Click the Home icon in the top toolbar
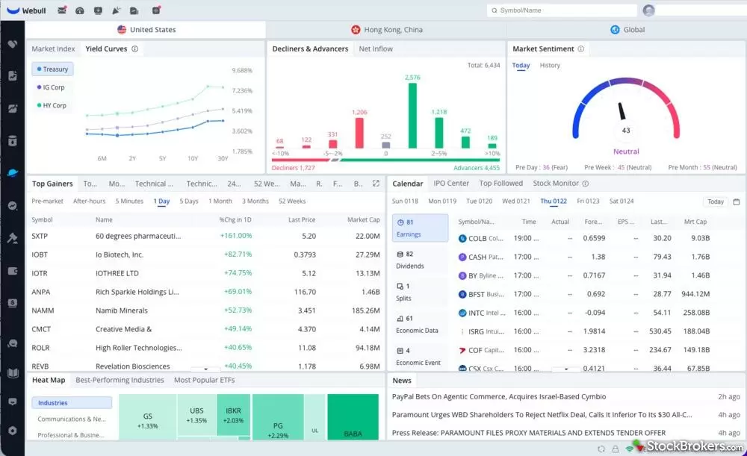 (x=80, y=10)
